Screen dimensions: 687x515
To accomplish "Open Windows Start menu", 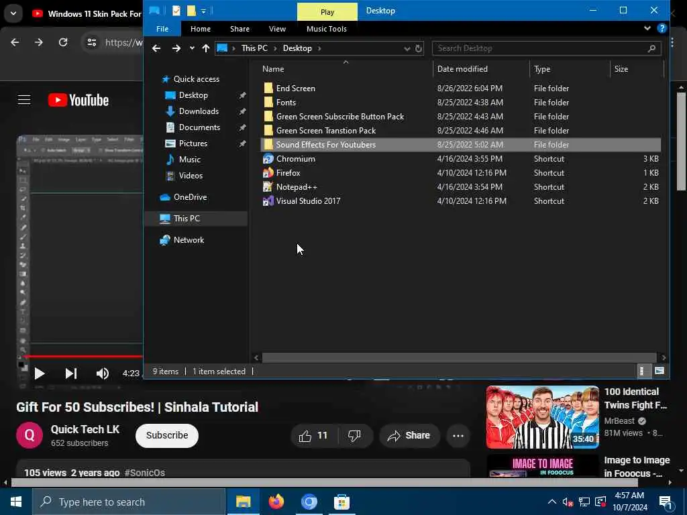I will coord(16,502).
